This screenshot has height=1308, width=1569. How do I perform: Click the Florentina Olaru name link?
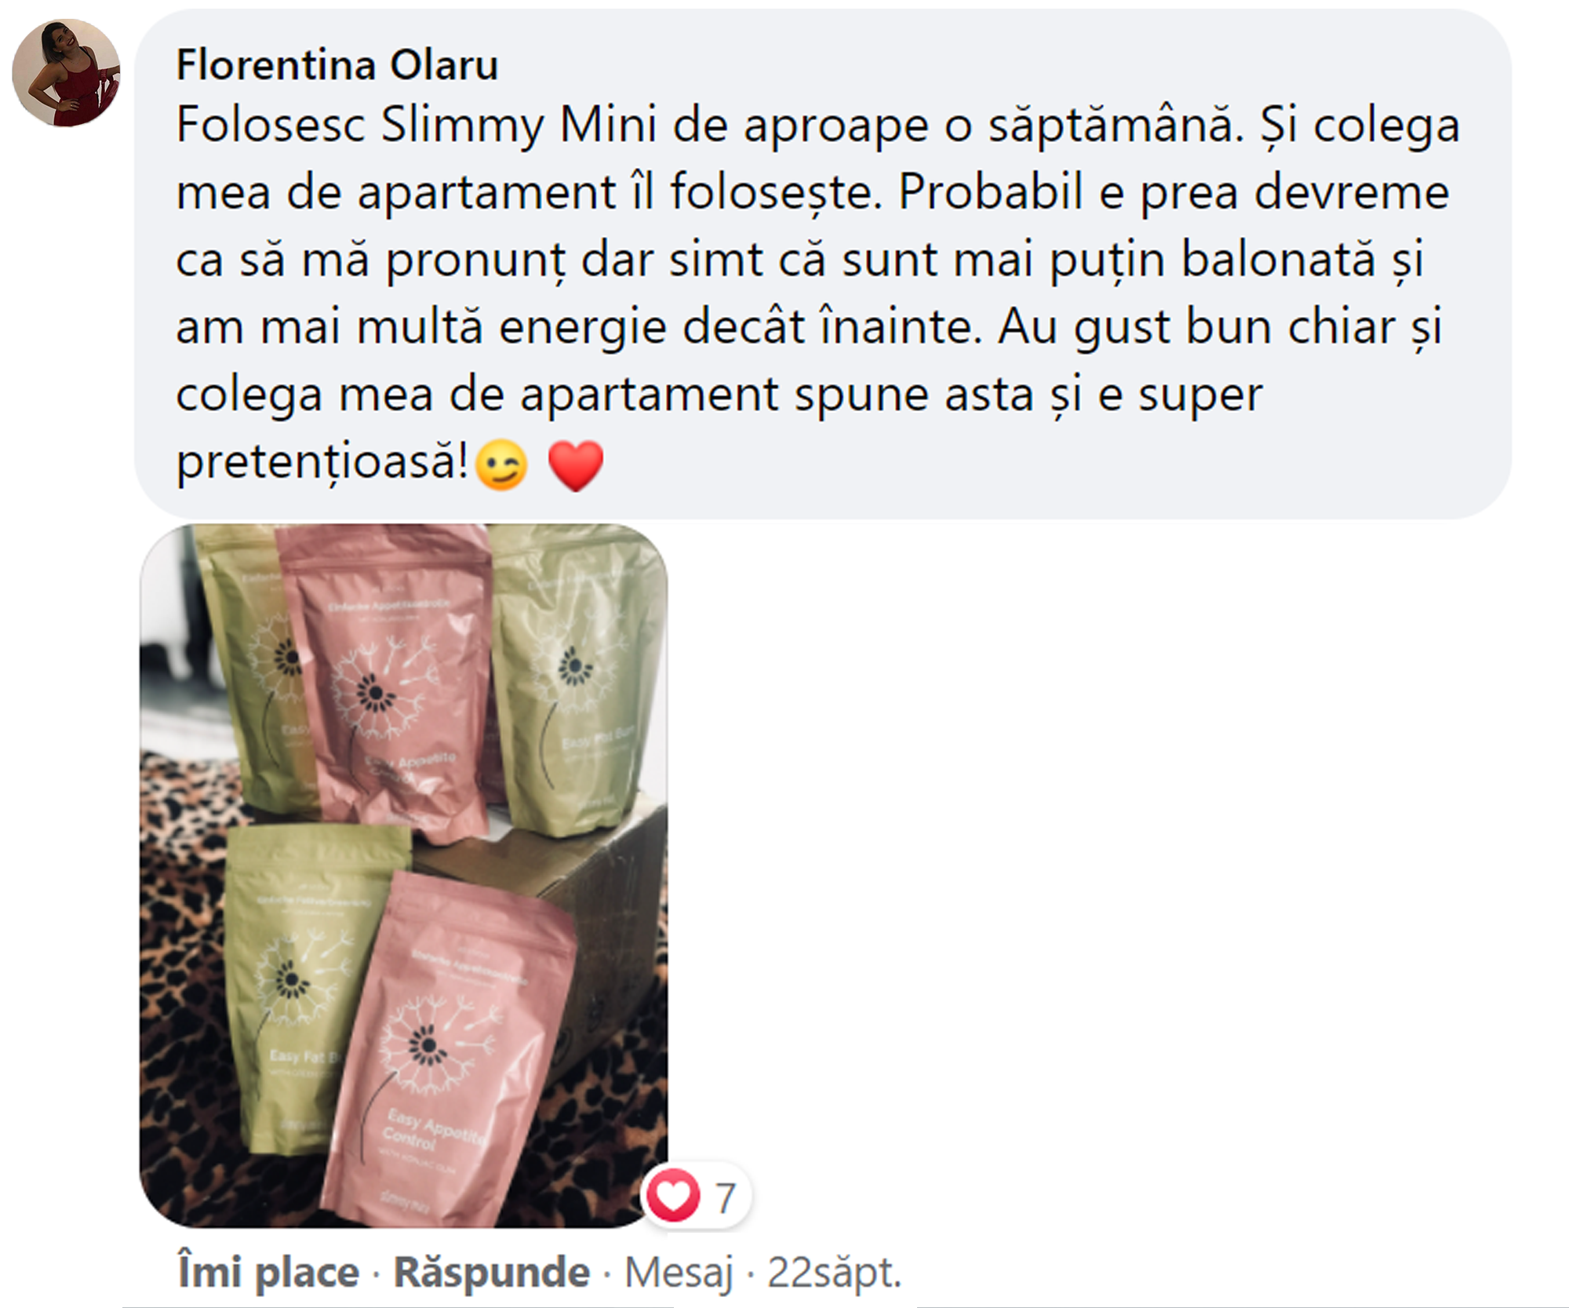(337, 64)
